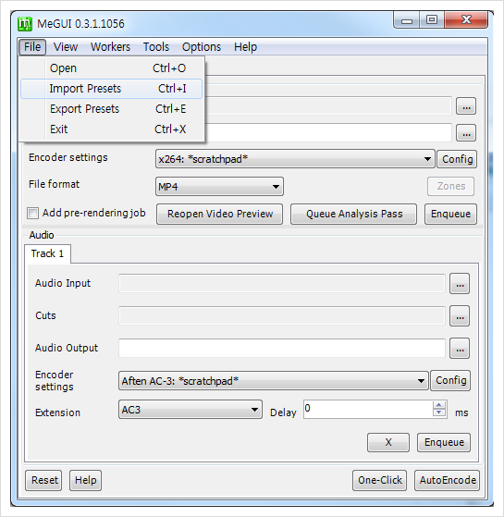Click the Cuts field
The height and width of the screenshot is (517, 504).
(282, 315)
